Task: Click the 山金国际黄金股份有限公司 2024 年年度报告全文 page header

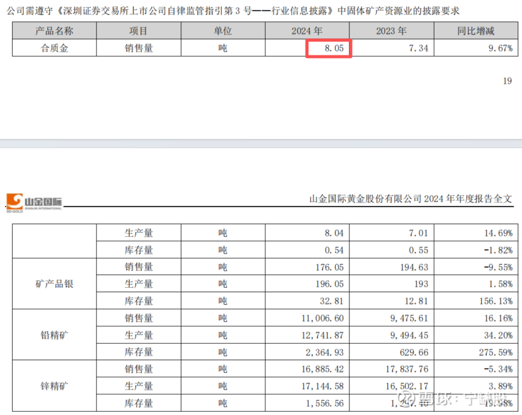Action: point(411,199)
